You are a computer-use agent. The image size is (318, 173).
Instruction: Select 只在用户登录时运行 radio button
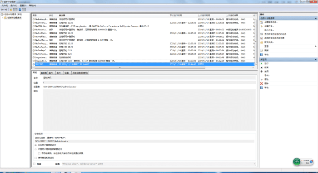tap(36, 145)
